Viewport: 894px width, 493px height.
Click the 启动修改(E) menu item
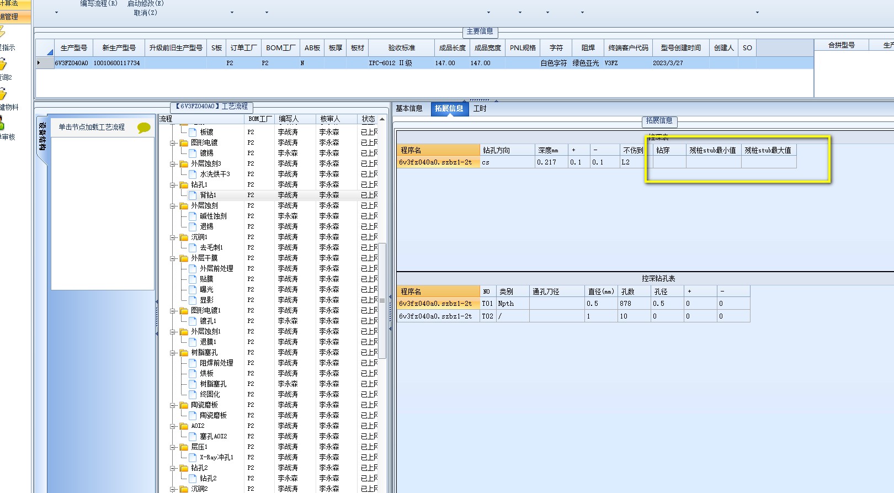click(146, 3)
